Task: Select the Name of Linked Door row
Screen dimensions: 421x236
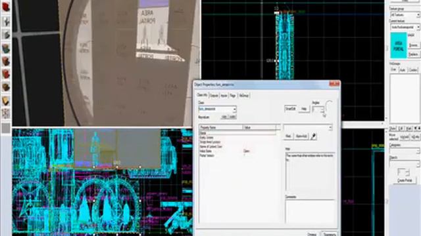Action: click(x=237, y=147)
